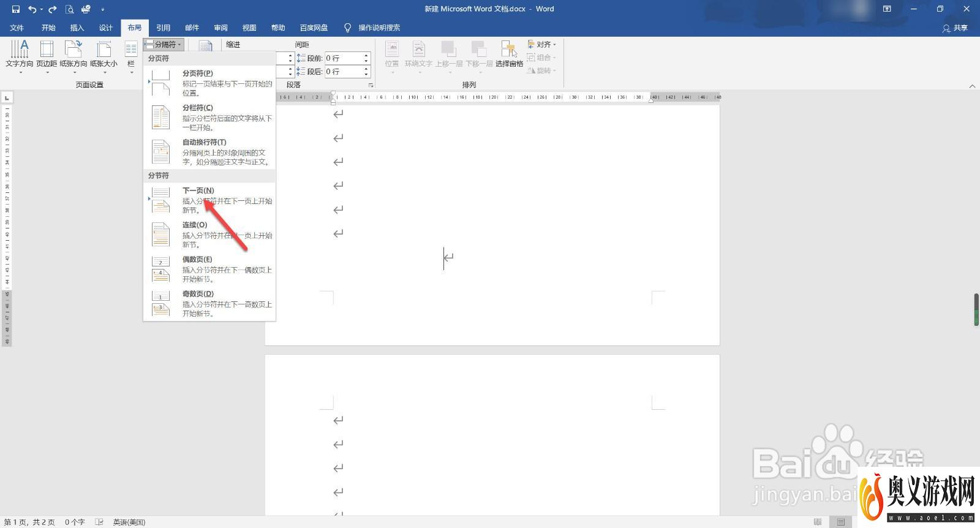The image size is (980, 528).
Task: Switch to the 引用 ribbon tab
Action: (x=164, y=28)
